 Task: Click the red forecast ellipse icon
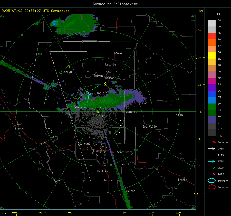211,187
